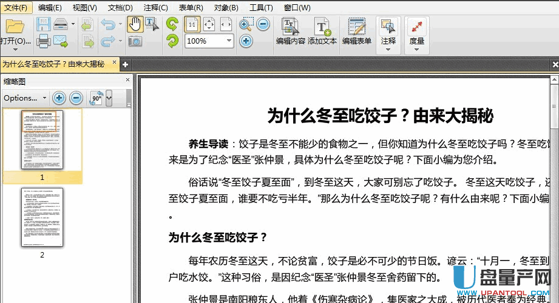Screen dimensions: 559x303
Task: Open the 工具(T) menu
Action: (x=261, y=8)
